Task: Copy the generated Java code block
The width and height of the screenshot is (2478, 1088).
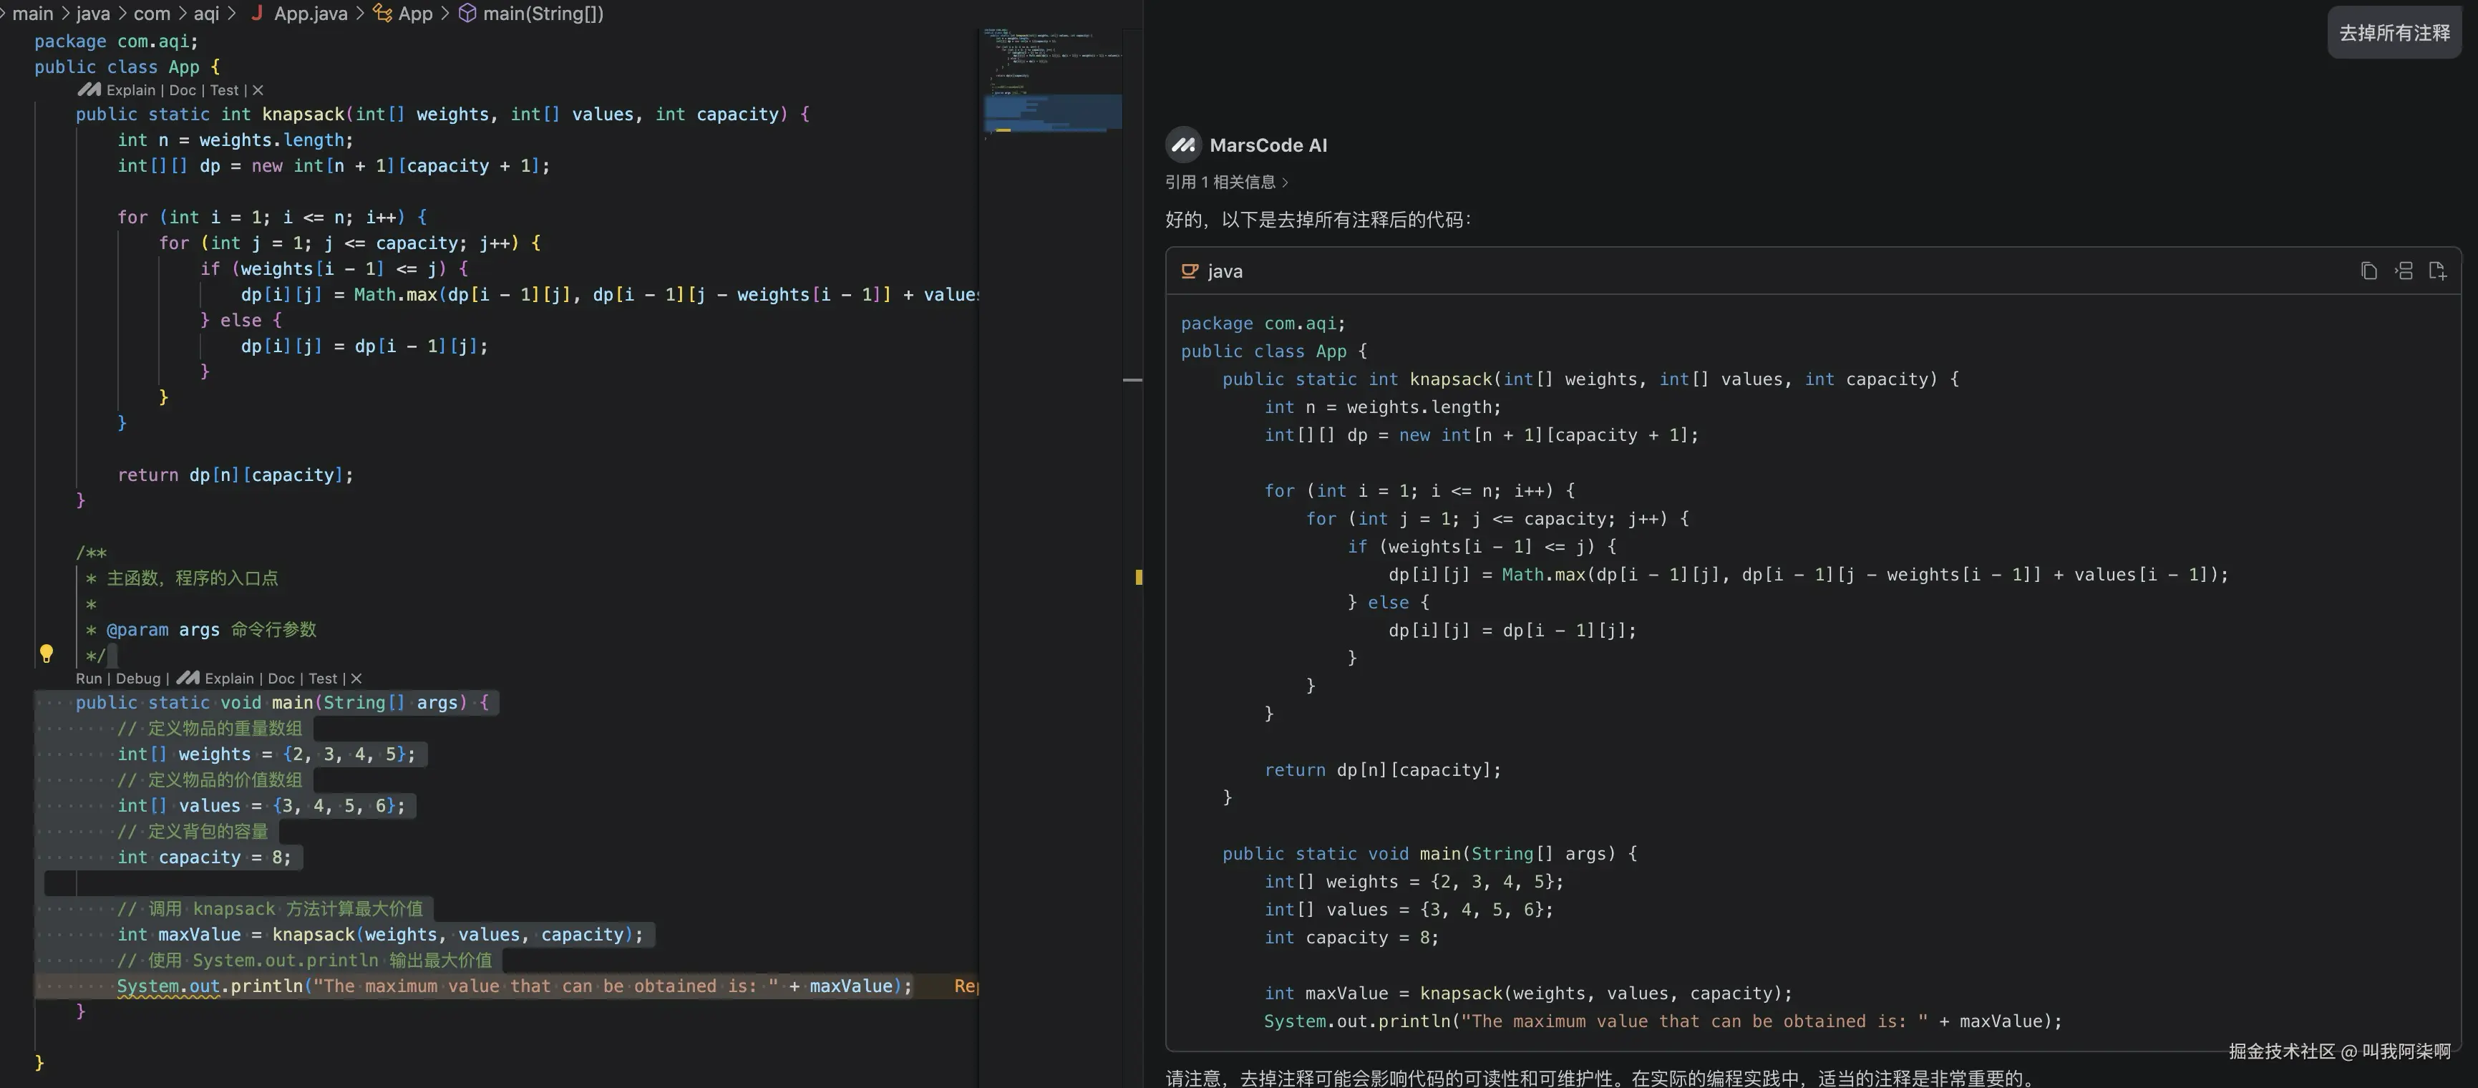Action: tap(2368, 271)
